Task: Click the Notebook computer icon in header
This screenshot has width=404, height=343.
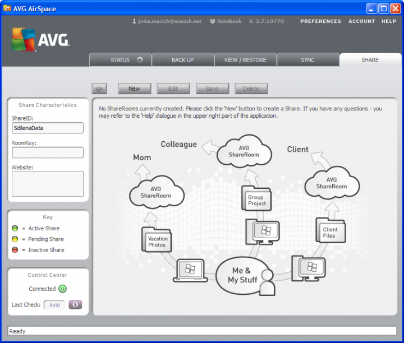Action: (x=212, y=21)
